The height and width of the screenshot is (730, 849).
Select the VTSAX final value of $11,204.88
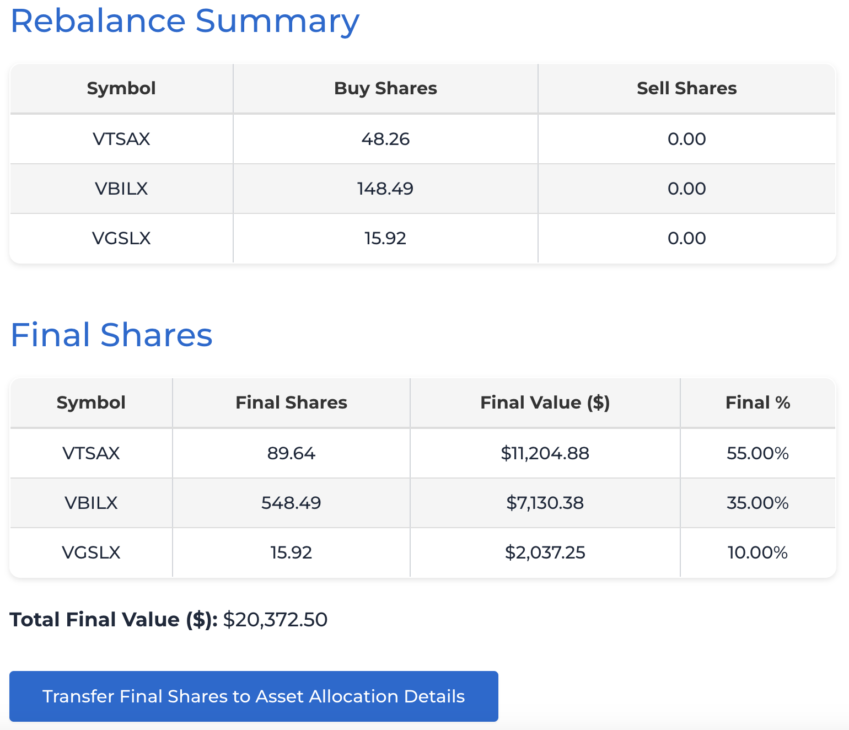click(545, 453)
